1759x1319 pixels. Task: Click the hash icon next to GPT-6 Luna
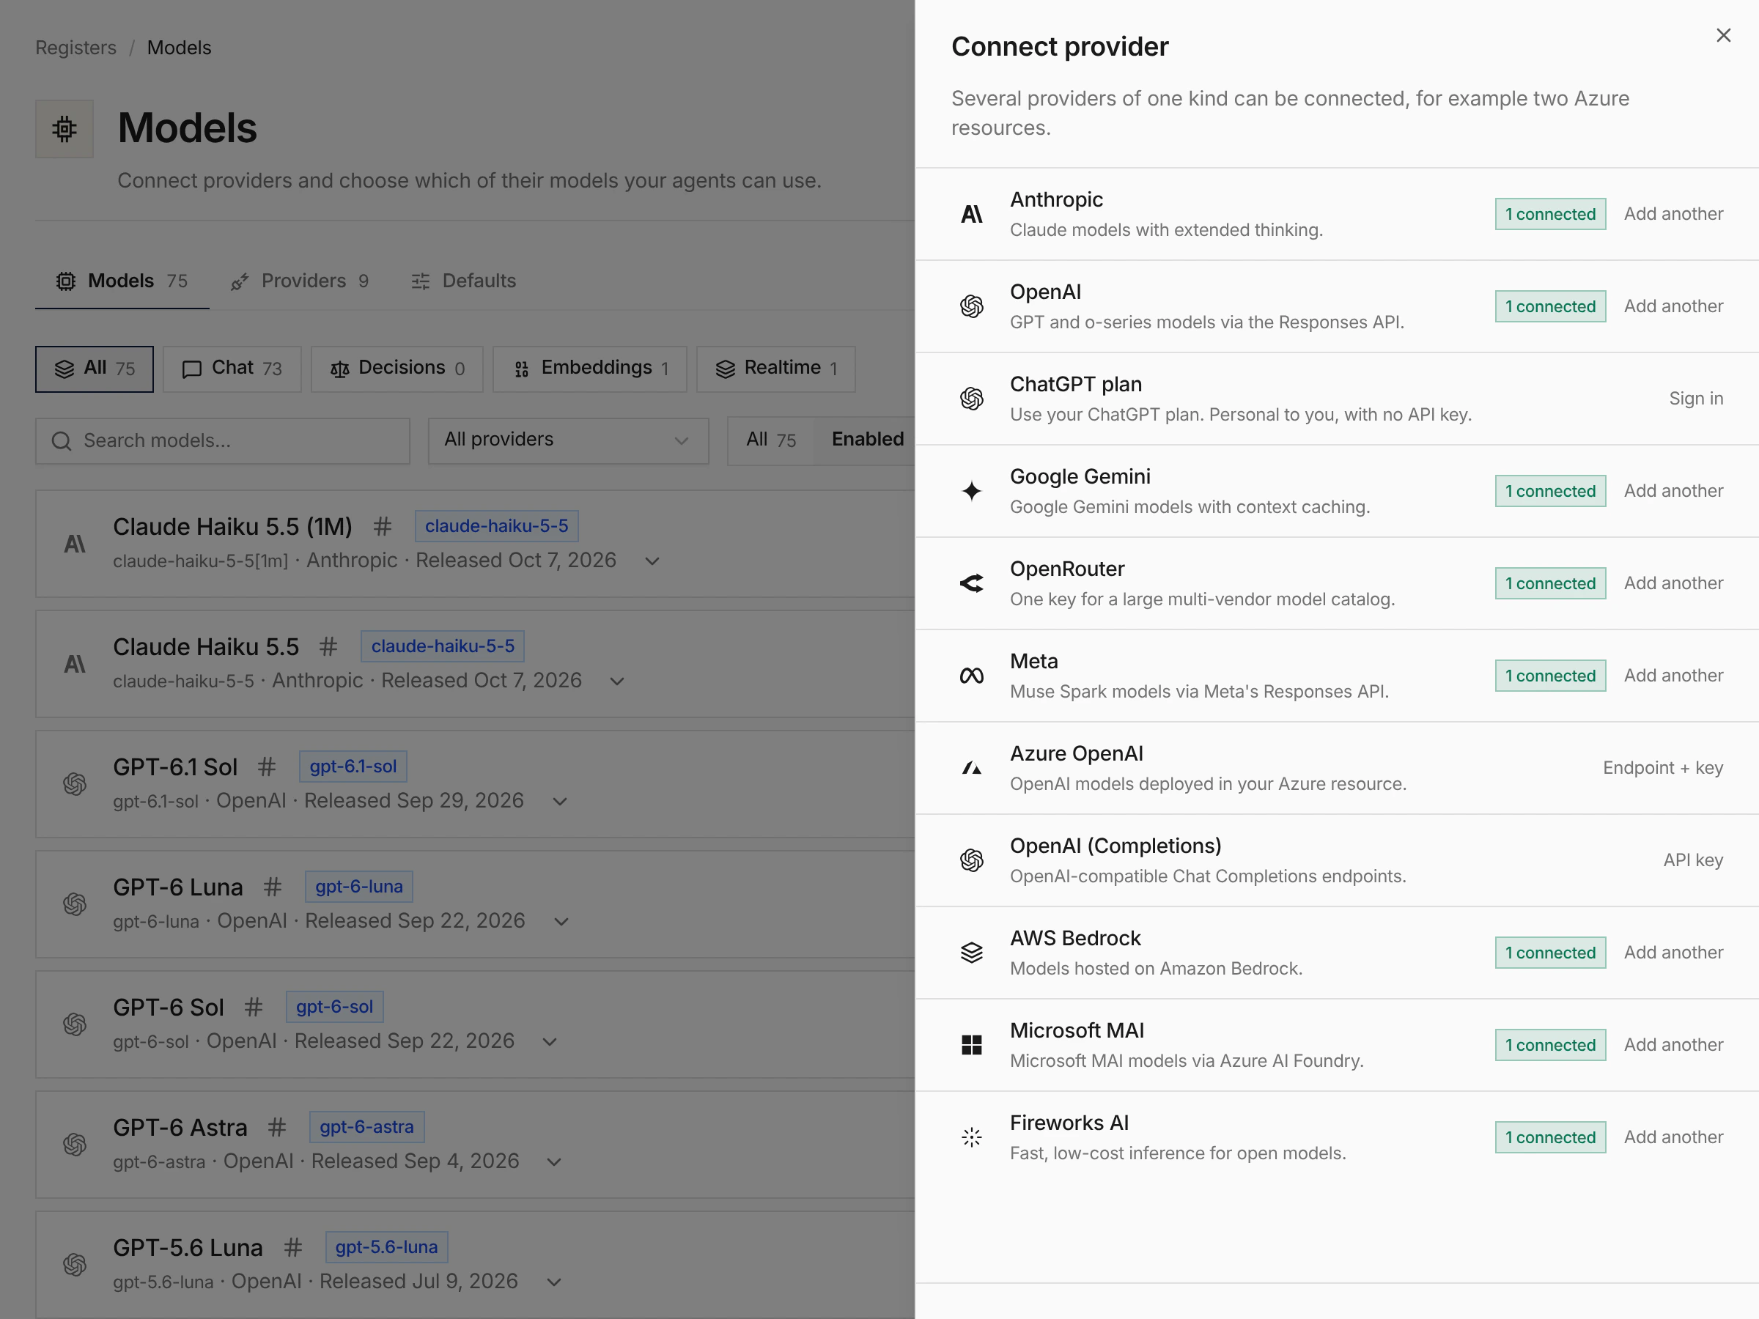click(272, 887)
